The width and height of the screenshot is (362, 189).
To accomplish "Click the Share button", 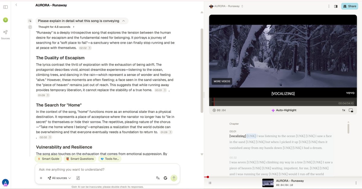I will coord(349,6).
